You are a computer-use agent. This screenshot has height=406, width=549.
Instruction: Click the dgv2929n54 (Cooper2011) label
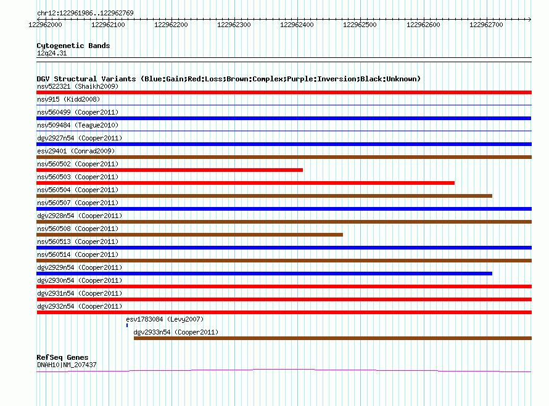(80, 267)
